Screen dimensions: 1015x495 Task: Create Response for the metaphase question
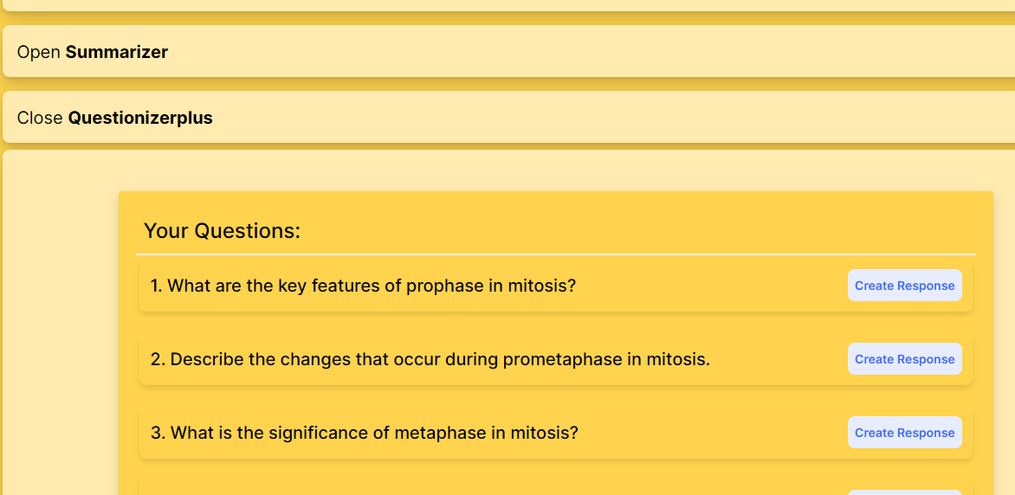(x=904, y=433)
